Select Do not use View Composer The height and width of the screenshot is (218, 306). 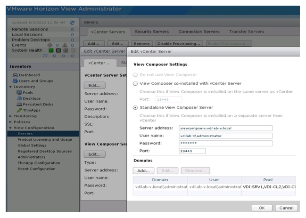[x=135, y=75]
